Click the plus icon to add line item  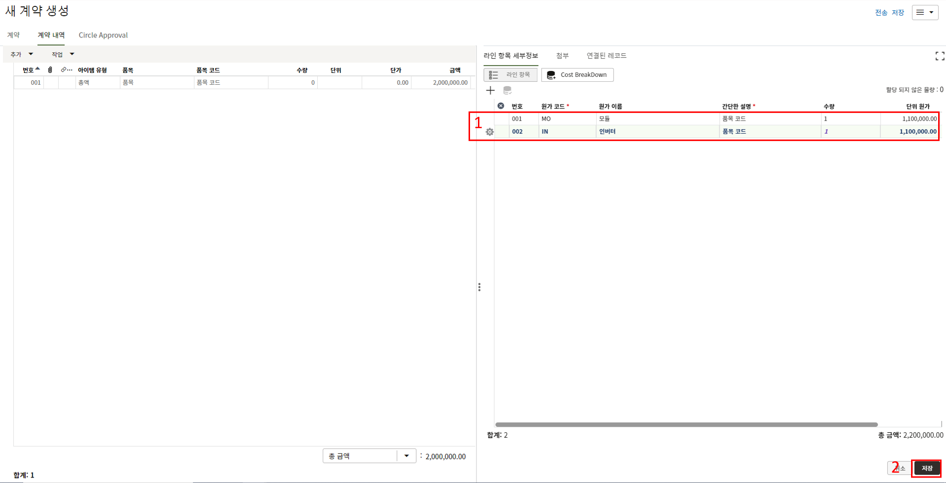490,90
